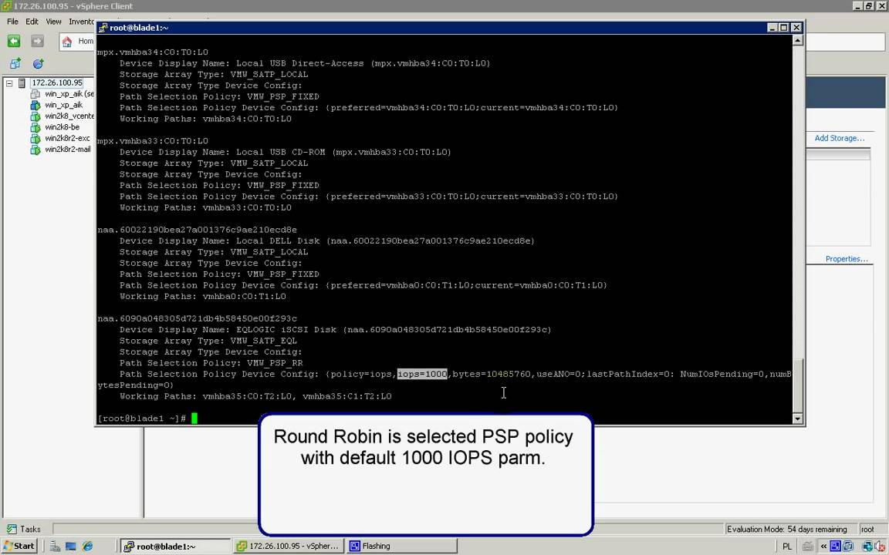Screen dimensions: 889x555
Task: Click the New Virtual Machine toolbar icon
Action: click(x=15, y=63)
